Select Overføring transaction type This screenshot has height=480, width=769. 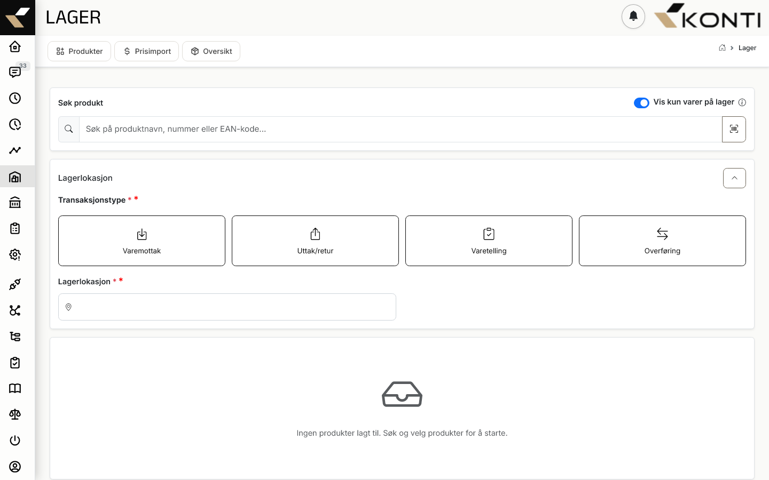pos(662,241)
